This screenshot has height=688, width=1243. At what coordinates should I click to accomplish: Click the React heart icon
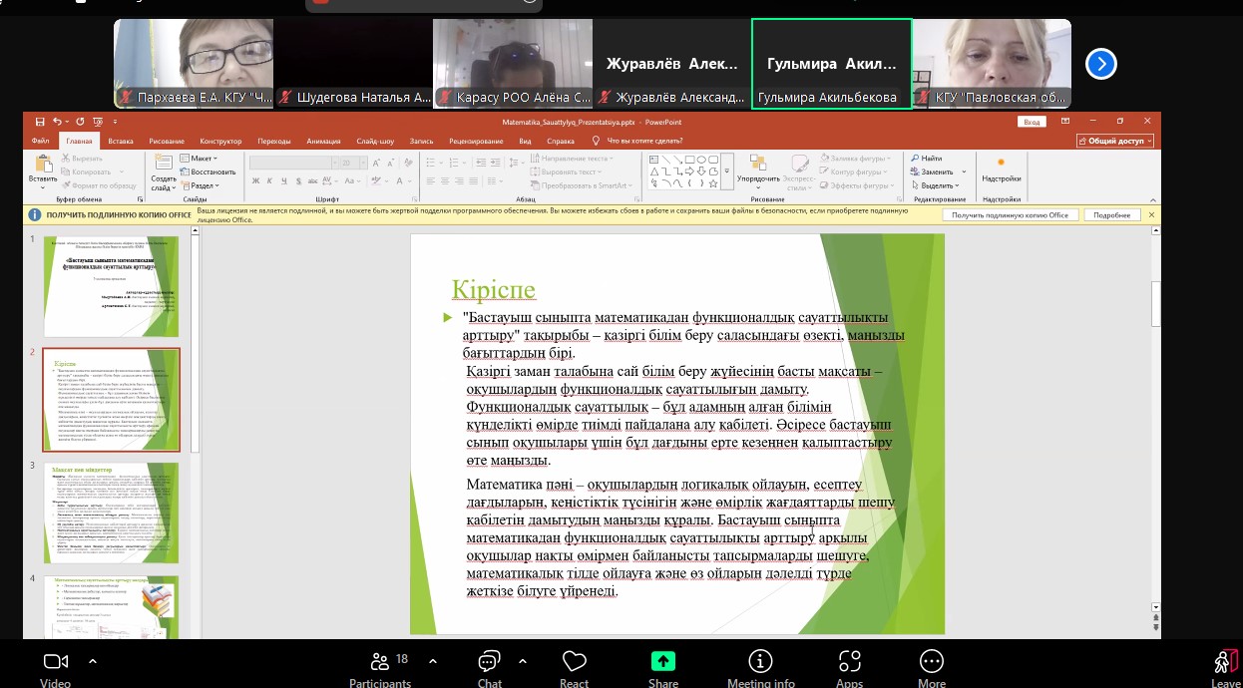[574, 662]
